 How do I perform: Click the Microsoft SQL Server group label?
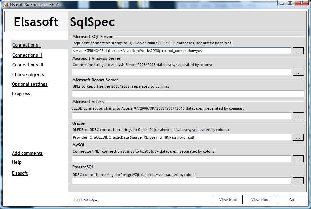(x=92, y=37)
